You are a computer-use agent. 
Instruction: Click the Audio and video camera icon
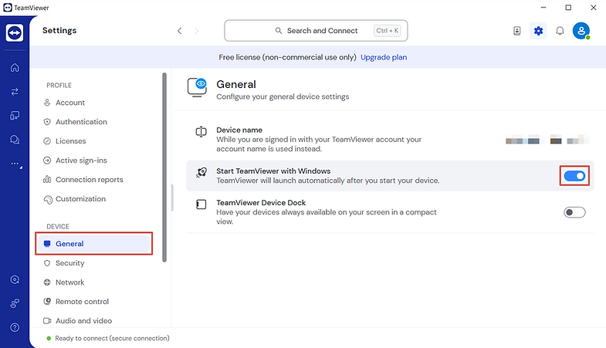(47, 320)
